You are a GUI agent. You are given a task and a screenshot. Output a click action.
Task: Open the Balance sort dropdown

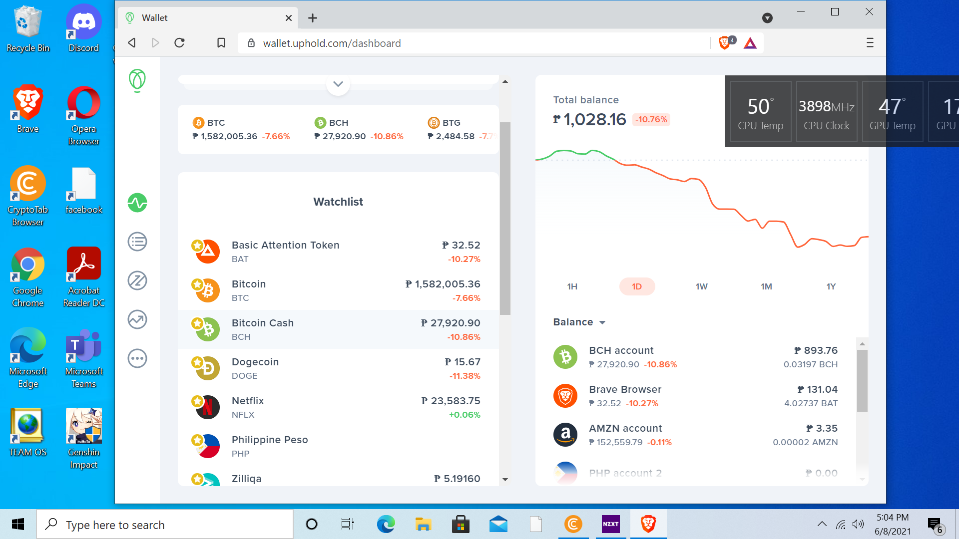579,322
